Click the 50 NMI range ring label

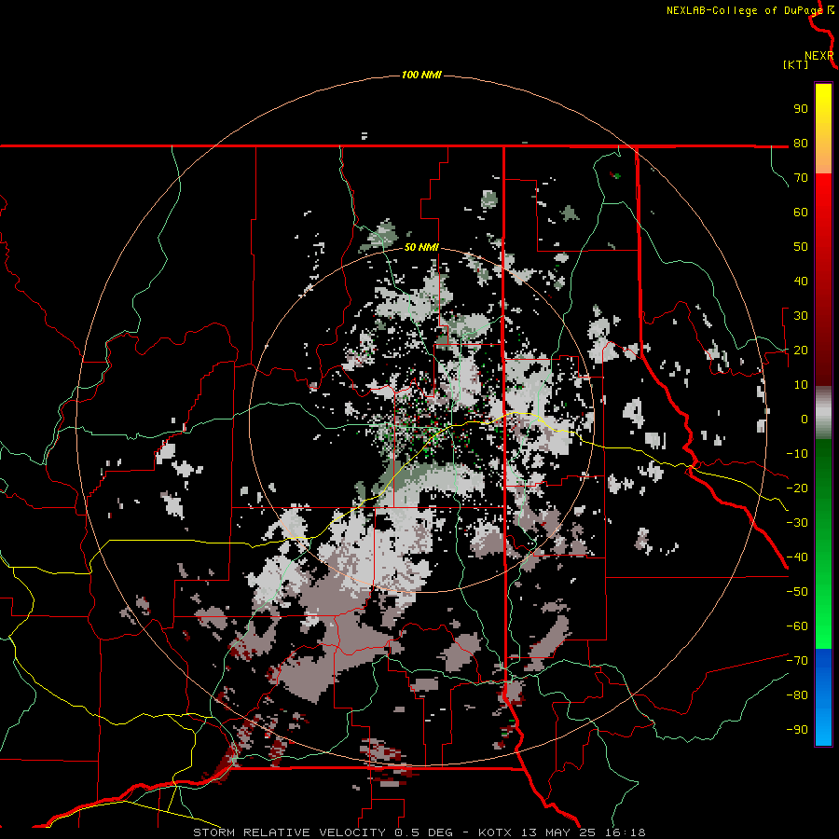[x=421, y=247]
